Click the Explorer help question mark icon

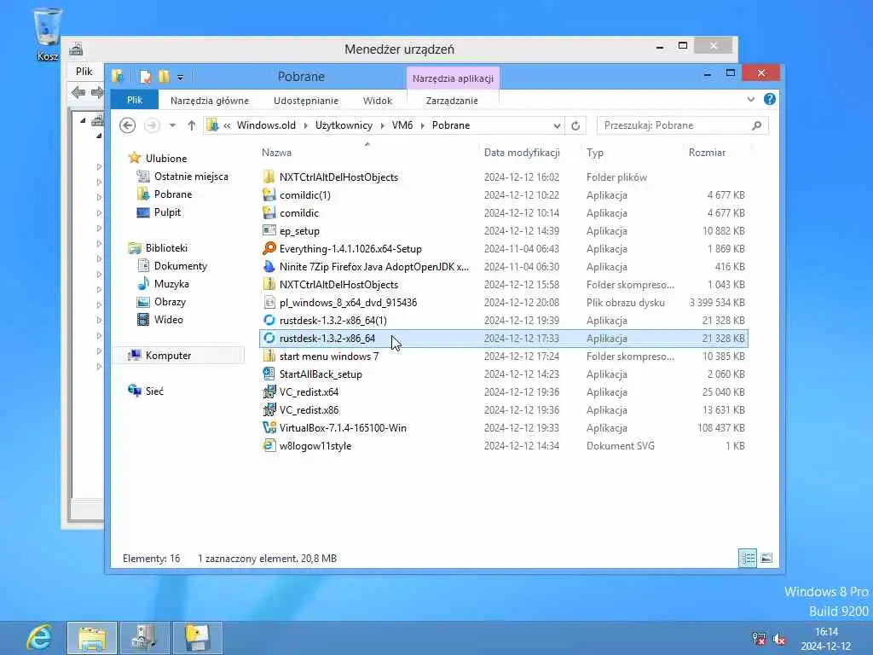coord(770,99)
